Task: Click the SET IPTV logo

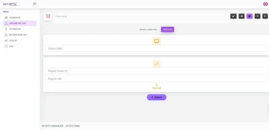Action: tap(10, 4)
